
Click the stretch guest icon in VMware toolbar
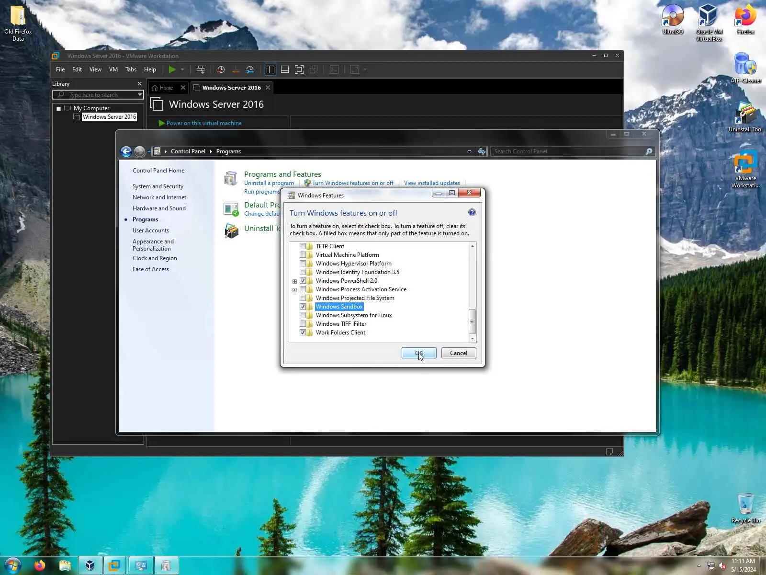(355, 69)
